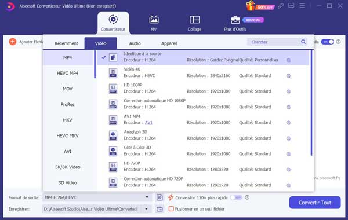Screen dimensions: 348x220
Task: Select the Vidéo tab
Action: (100, 43)
